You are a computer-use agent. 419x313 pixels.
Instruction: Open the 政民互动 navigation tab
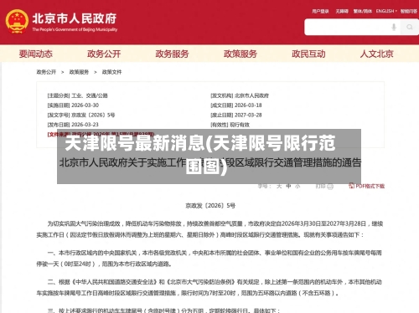[308, 54]
